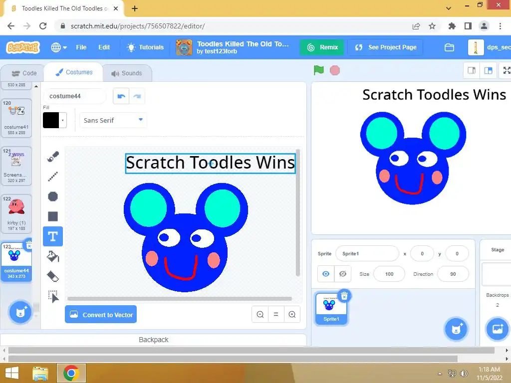This screenshot has width=511, height=383.
Task: Open the Choose a Backdrop button
Action: tap(498, 329)
